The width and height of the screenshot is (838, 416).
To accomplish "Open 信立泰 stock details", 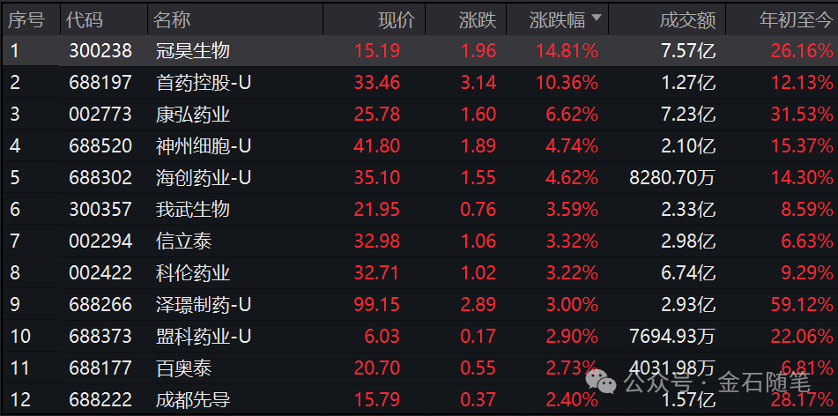I will point(183,241).
